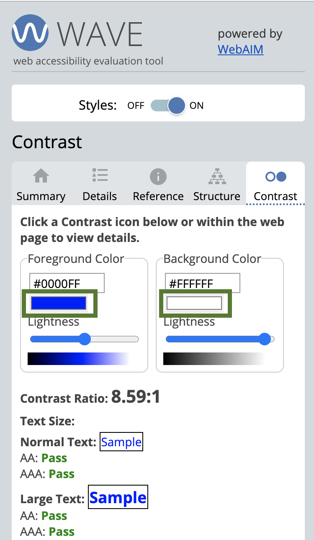Open the Reference info icon
This screenshot has width=314, height=540.
(x=158, y=177)
